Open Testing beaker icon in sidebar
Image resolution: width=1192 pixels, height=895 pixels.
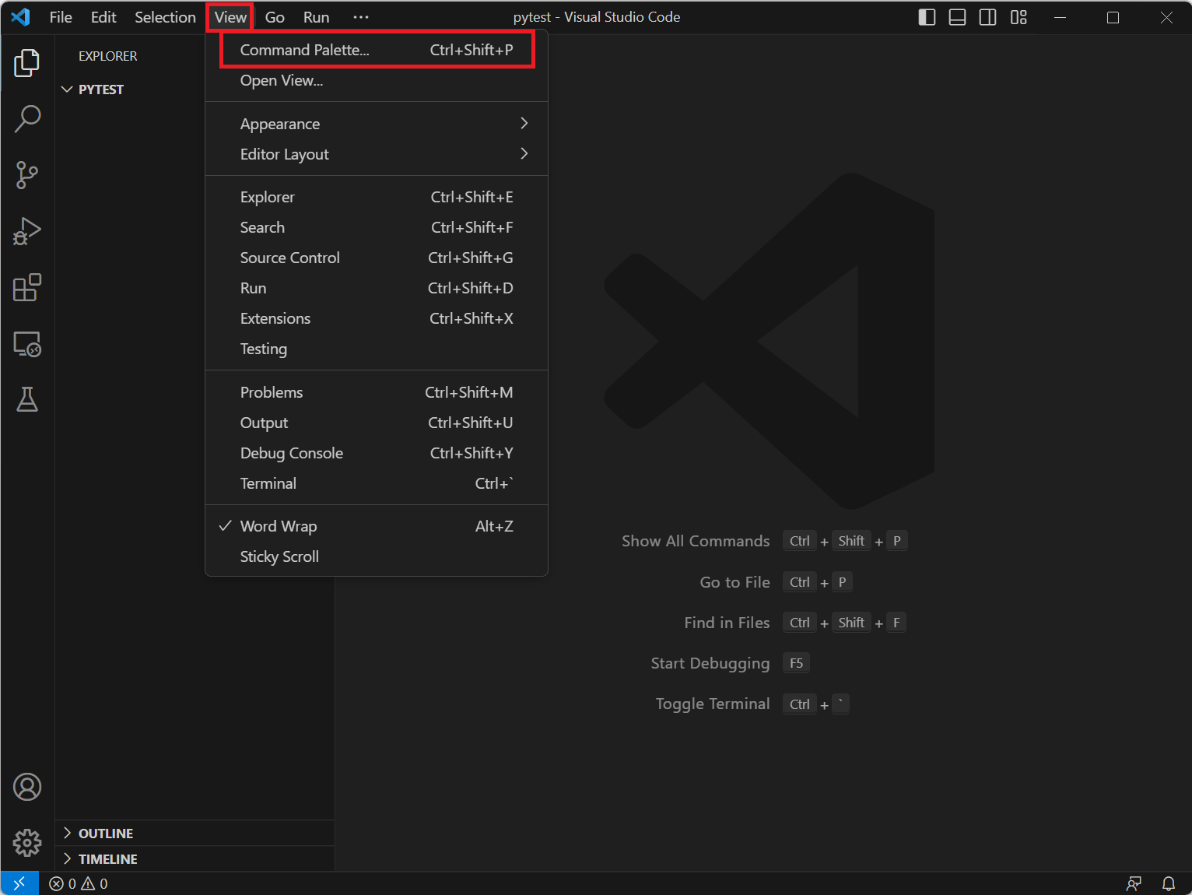[27, 400]
